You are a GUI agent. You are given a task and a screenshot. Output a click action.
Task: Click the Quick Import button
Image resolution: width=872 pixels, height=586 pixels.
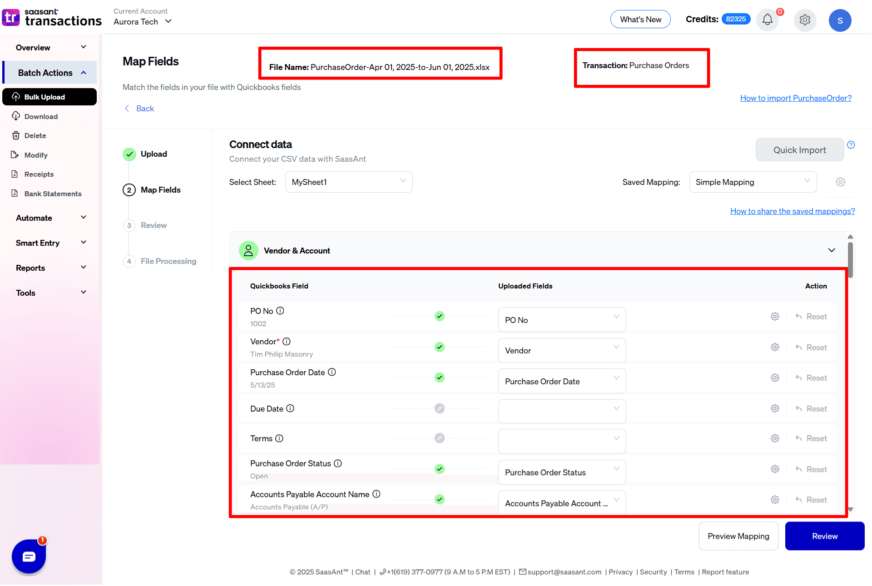pyautogui.click(x=799, y=149)
